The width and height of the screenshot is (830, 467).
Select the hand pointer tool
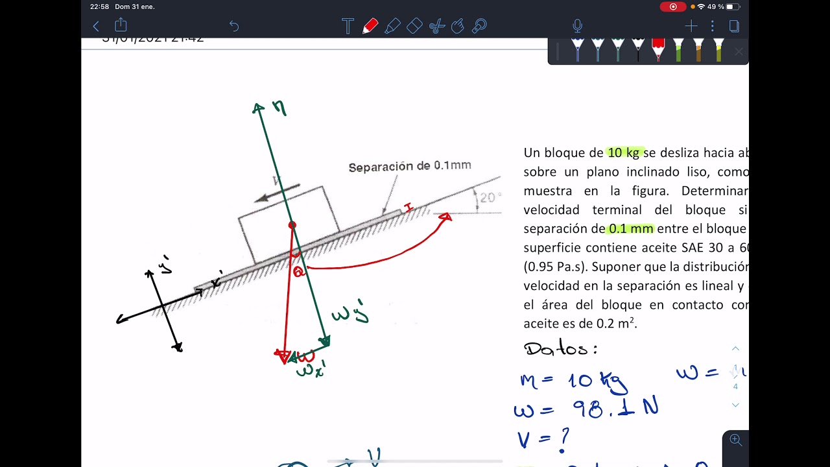pos(458,26)
